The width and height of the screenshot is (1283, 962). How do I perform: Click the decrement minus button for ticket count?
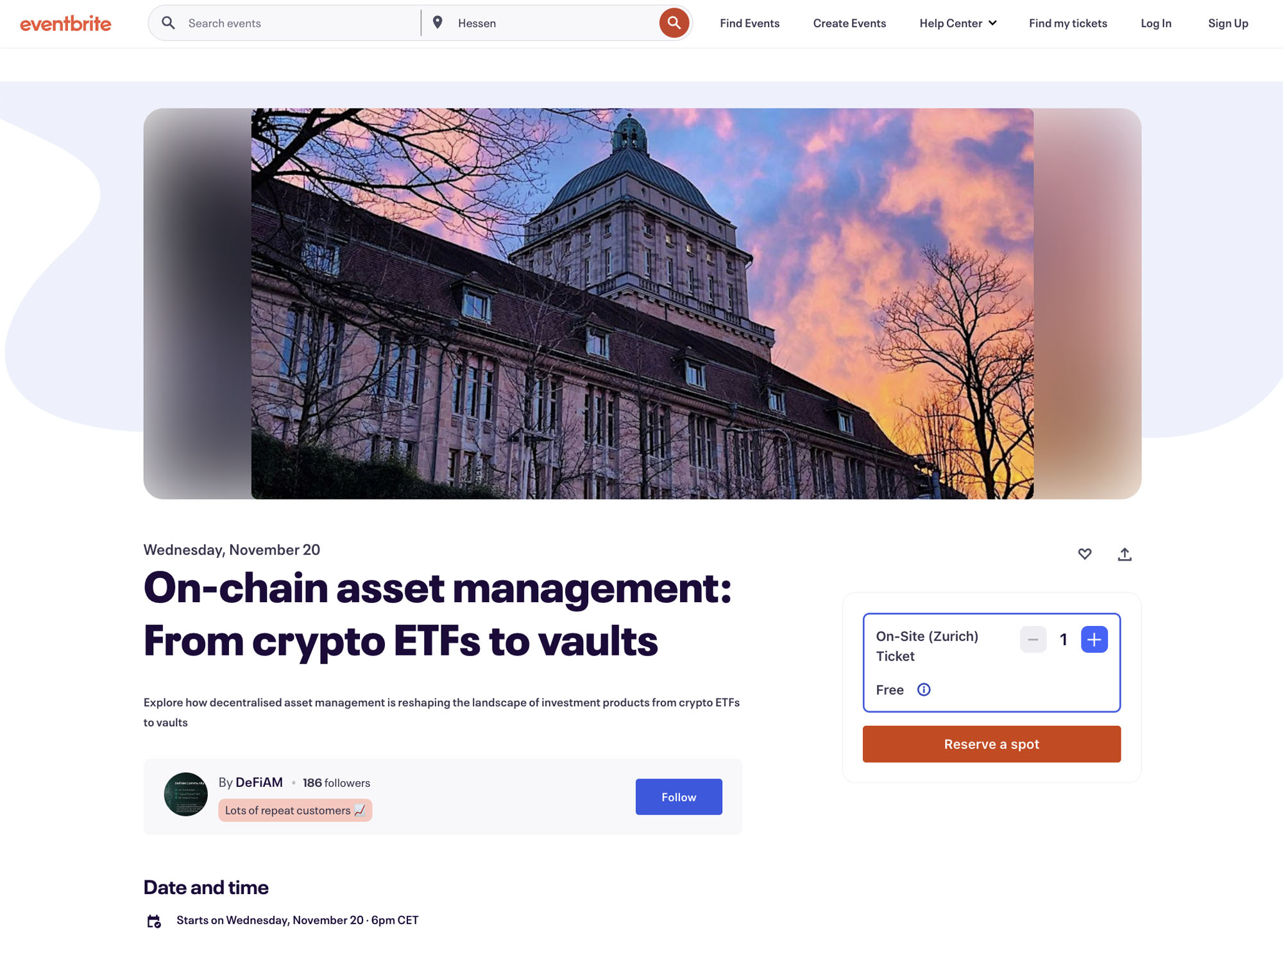(1032, 639)
